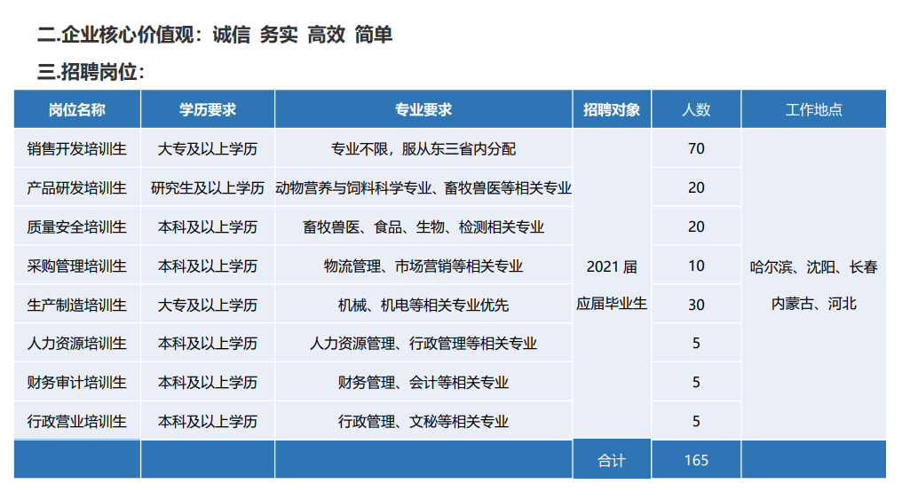Viewport: 902px width, 500px height.
Task: Select the 销售开发培训生 position cell
Action: pos(77,149)
